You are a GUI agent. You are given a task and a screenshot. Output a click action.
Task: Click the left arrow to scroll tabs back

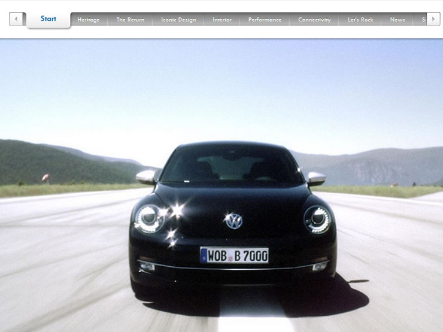pyautogui.click(x=16, y=19)
